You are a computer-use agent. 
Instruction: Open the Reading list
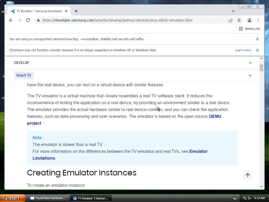click(249, 29)
